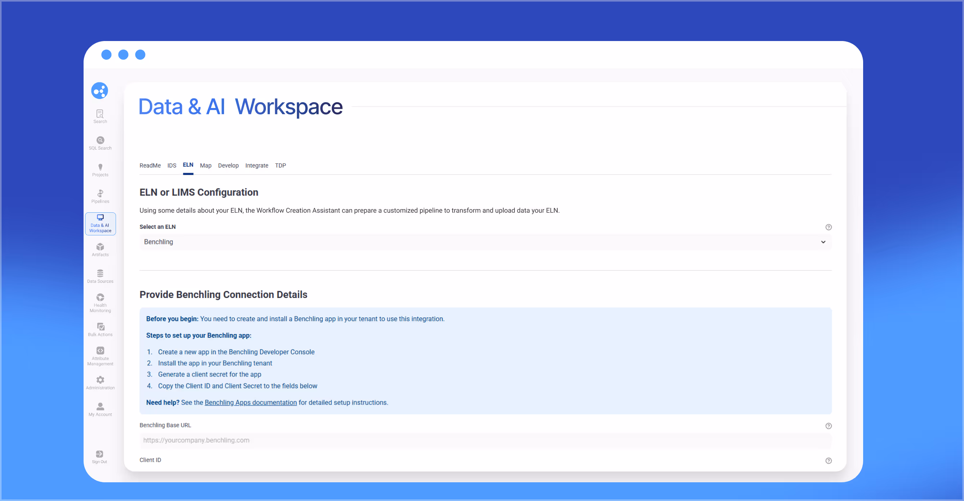Open the Search page from sidebar
964x501 pixels.
coord(100,116)
